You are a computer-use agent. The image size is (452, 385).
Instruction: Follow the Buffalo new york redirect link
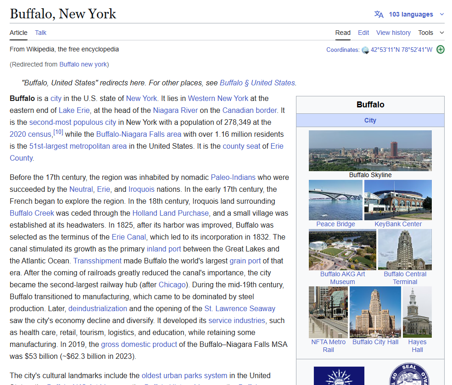click(83, 64)
